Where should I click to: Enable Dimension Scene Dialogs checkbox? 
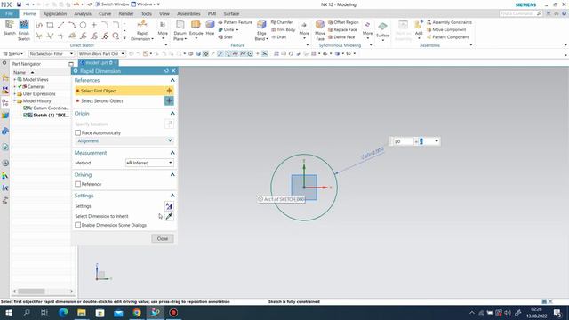pyautogui.click(x=77, y=225)
